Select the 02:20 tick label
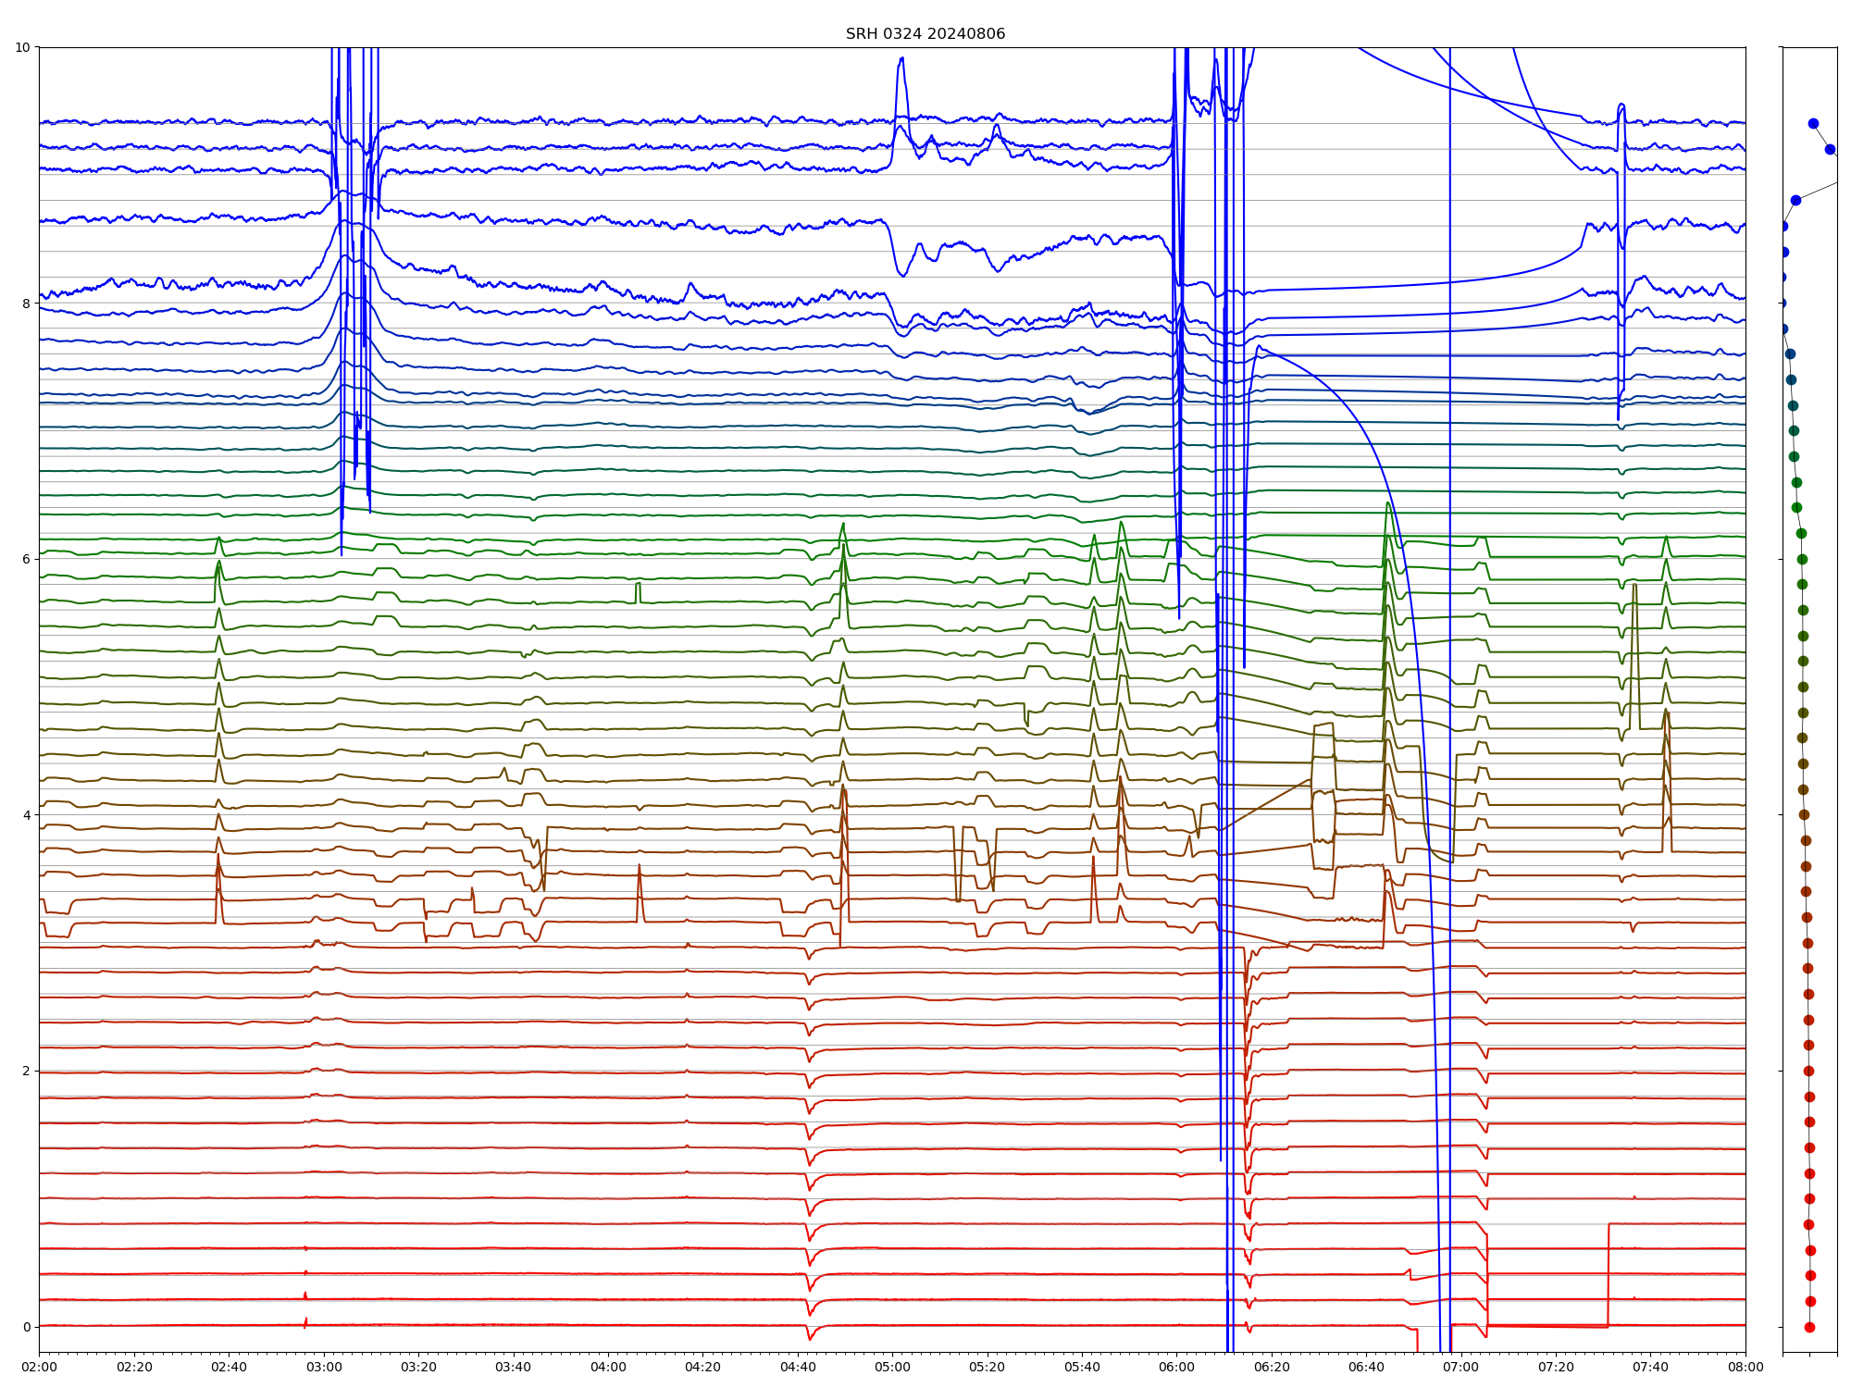The image size is (1851, 1388). pyautogui.click(x=134, y=1367)
